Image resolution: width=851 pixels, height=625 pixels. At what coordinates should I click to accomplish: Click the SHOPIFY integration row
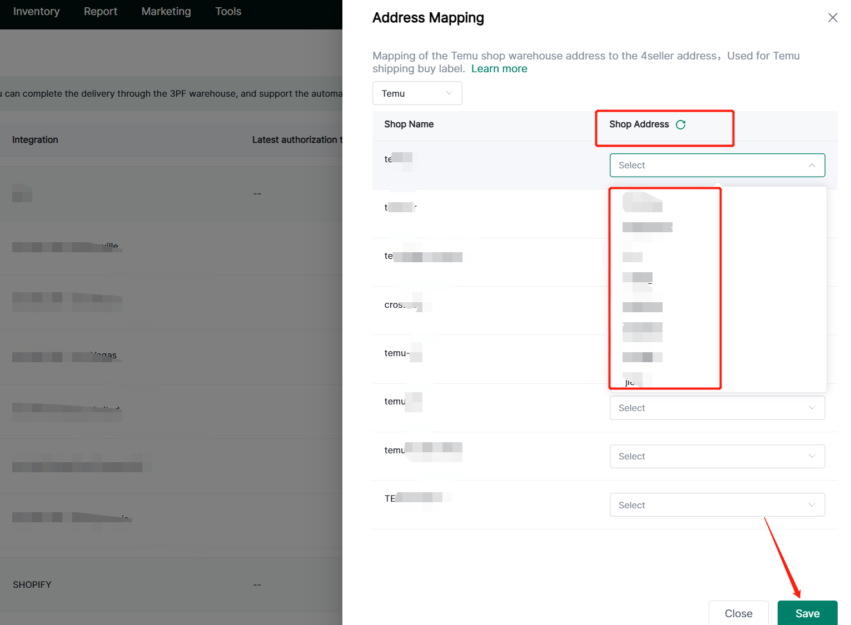pos(32,584)
